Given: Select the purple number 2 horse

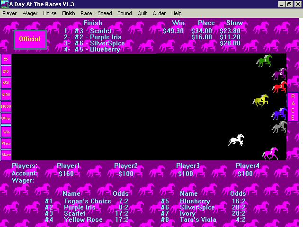Looking at the screenshot, I should pyautogui.click(x=279, y=74).
